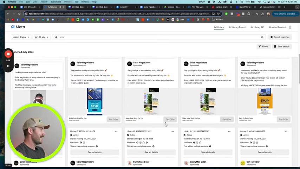See ad details for Library ID 1021991509452587
The height and width of the screenshot is (169, 300).
[208, 152]
